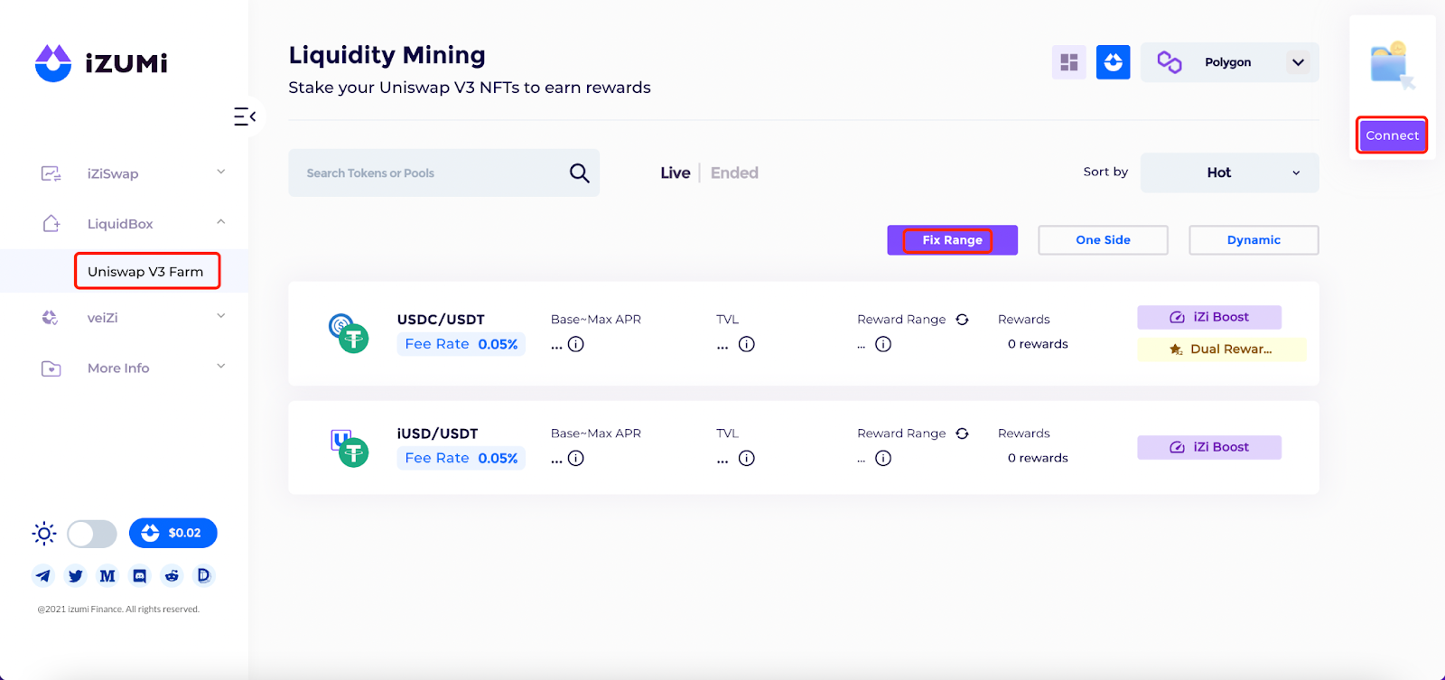This screenshot has width=1445, height=680.
Task: Click the $0.02 iZi price button
Action: point(173,533)
